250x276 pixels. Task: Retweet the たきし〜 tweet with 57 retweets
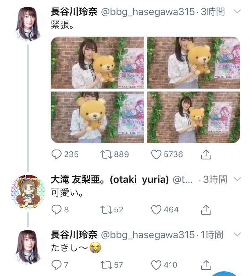[106, 265]
